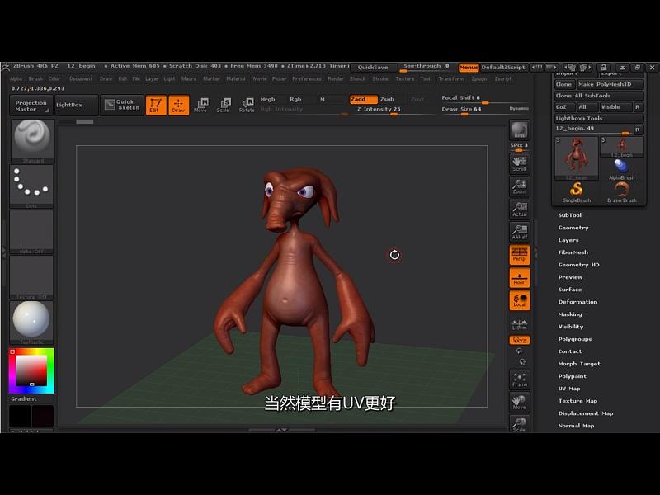
Task: Open the Material menu
Action: tap(236, 78)
